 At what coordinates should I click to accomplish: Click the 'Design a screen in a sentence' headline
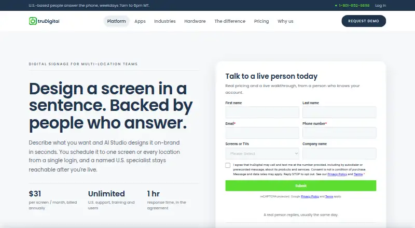click(x=110, y=106)
